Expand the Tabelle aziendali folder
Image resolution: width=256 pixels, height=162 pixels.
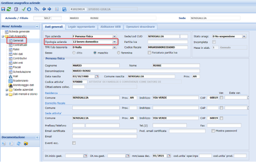(7, 90)
